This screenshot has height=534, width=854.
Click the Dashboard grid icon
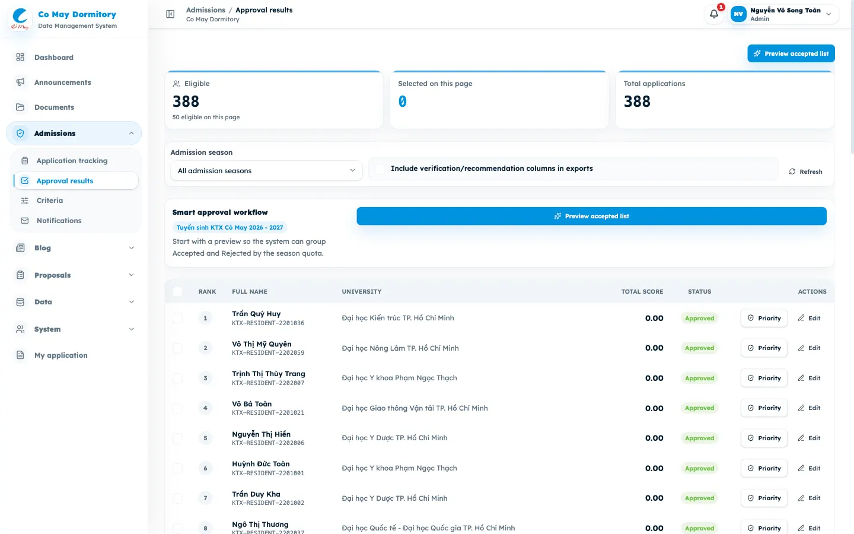tap(20, 58)
